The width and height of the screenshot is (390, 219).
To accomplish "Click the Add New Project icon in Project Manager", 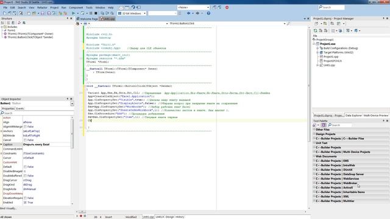I will click(x=316, y=24).
